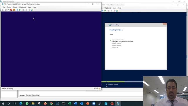Click lock icon in PC1-New status bar
This screenshot has width=188, height=106.
pos(99,89)
